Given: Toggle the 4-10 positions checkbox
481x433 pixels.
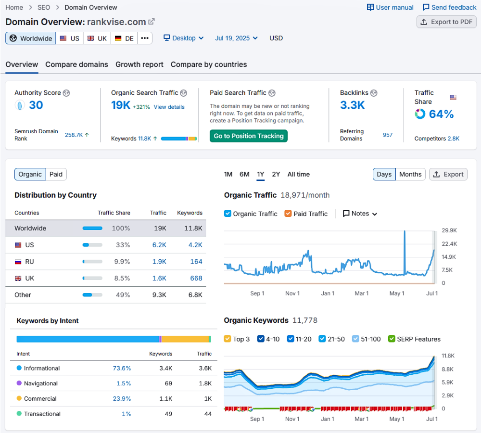Looking at the screenshot, I should pos(261,339).
